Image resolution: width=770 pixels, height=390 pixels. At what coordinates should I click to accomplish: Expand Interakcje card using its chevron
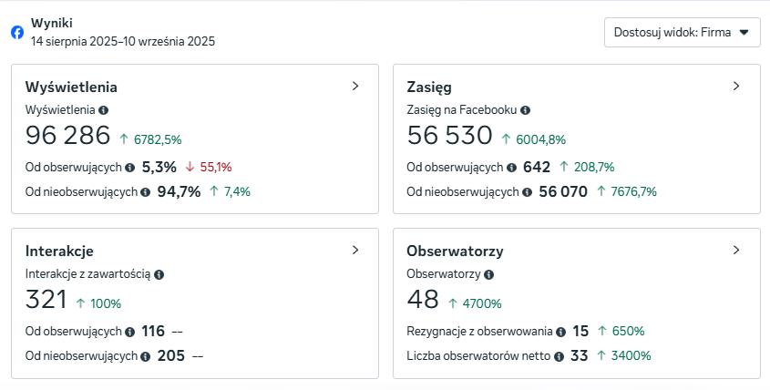tap(355, 250)
